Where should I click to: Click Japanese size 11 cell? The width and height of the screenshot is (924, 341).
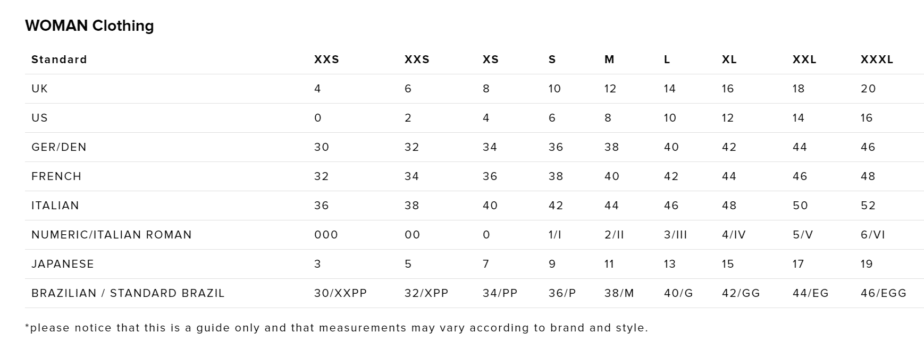click(x=609, y=264)
